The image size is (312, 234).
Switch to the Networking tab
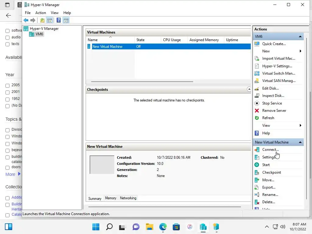point(128,198)
